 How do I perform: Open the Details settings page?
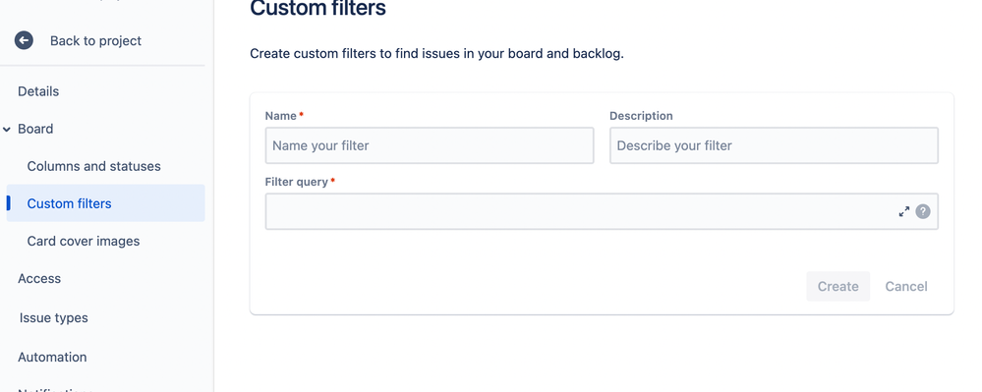tap(38, 91)
